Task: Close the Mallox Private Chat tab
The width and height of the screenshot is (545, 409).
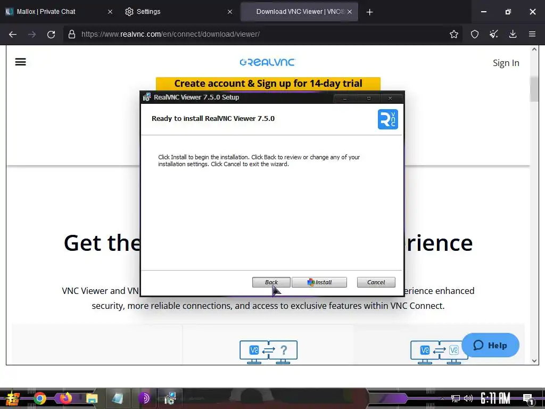Action: 110,12
